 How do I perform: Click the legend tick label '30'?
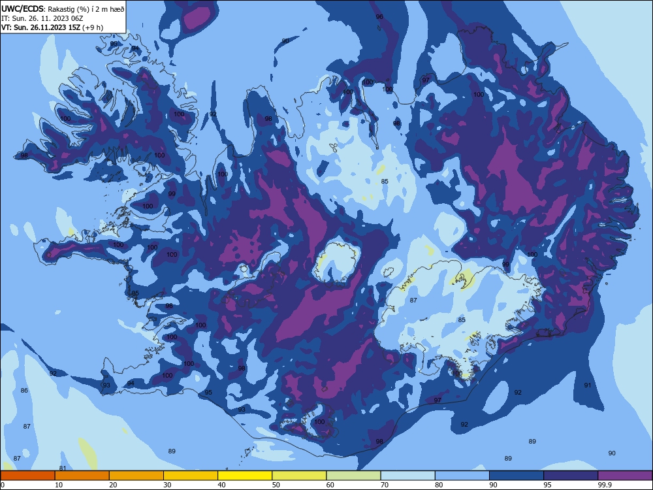pos(167,485)
